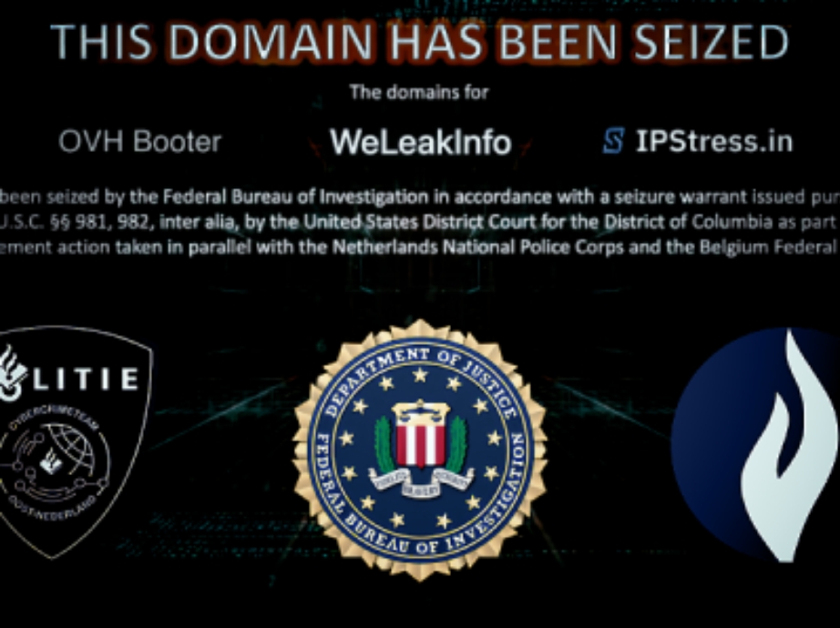The width and height of the screenshot is (840, 628).
Task: Click the 'The domains for' subtitle
Action: coord(419,92)
